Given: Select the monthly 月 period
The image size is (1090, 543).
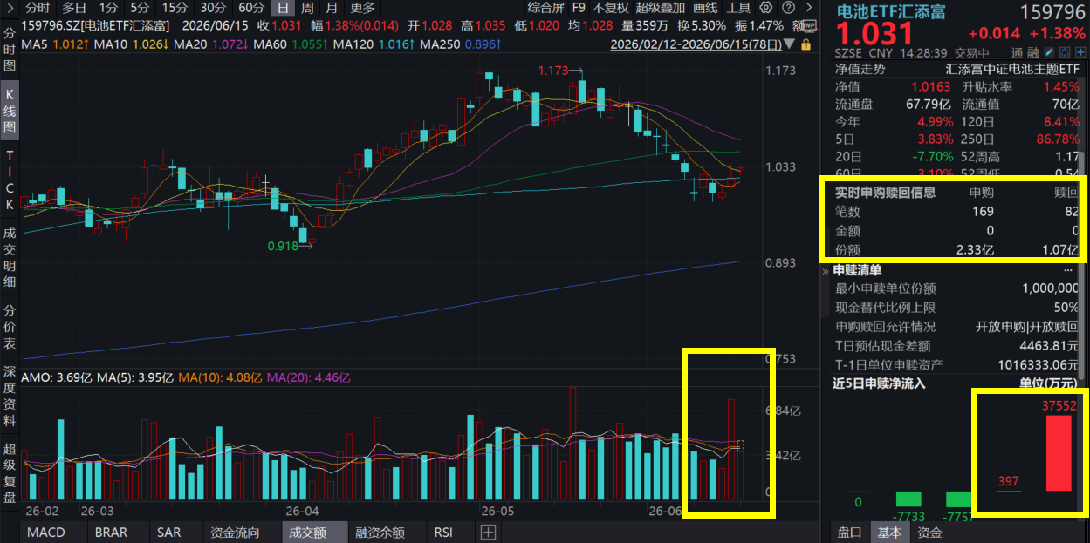Looking at the screenshot, I should pos(332,7).
